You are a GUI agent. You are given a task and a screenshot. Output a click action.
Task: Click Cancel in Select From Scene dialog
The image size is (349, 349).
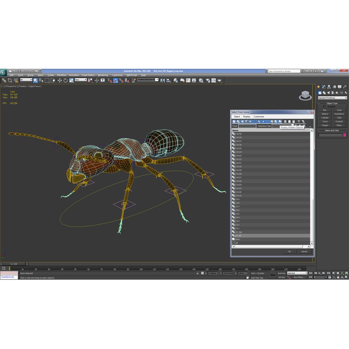pos(304,251)
